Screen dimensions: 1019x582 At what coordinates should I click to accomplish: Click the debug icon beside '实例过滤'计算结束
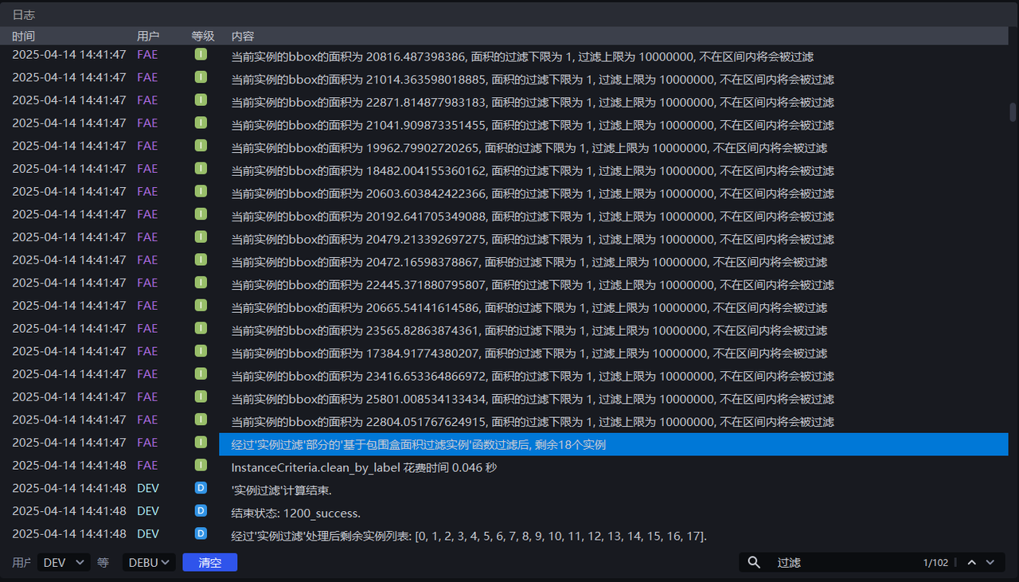click(x=201, y=488)
